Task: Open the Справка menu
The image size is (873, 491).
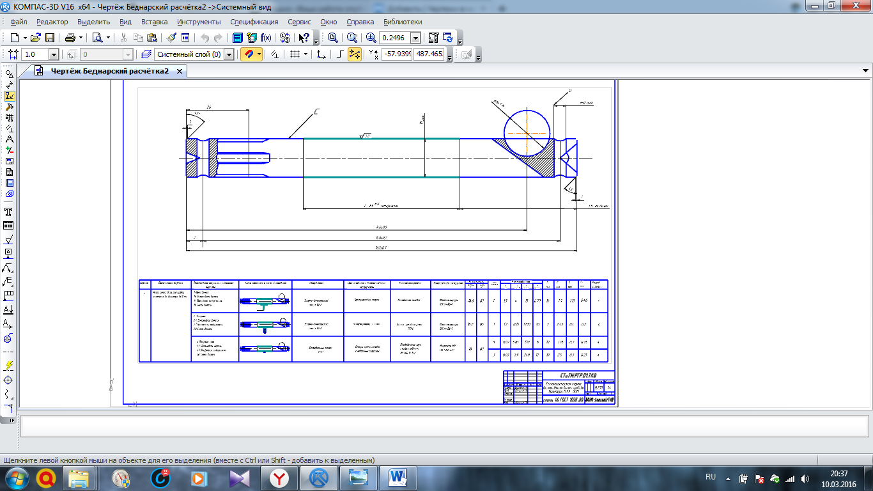Action: (360, 22)
